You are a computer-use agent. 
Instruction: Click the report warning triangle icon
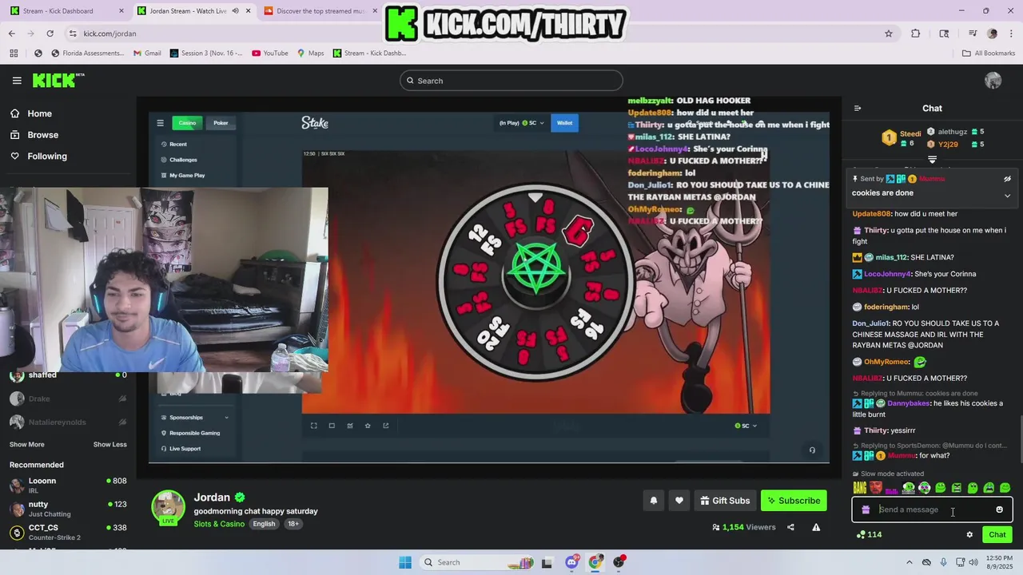pos(816,527)
